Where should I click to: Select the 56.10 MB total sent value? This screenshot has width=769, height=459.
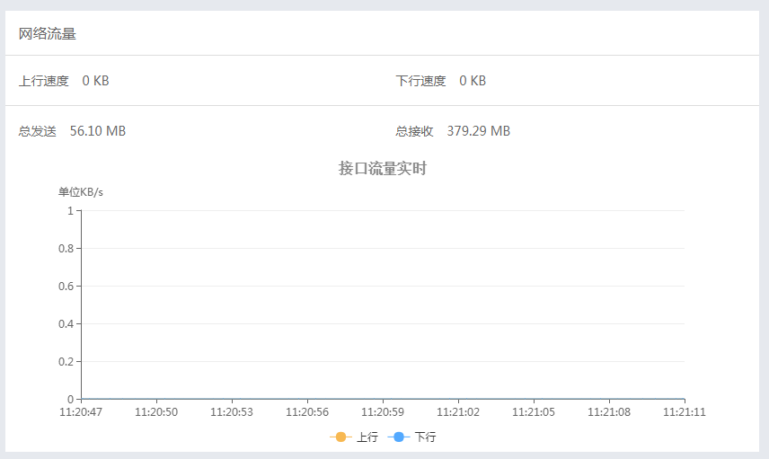[x=98, y=131]
